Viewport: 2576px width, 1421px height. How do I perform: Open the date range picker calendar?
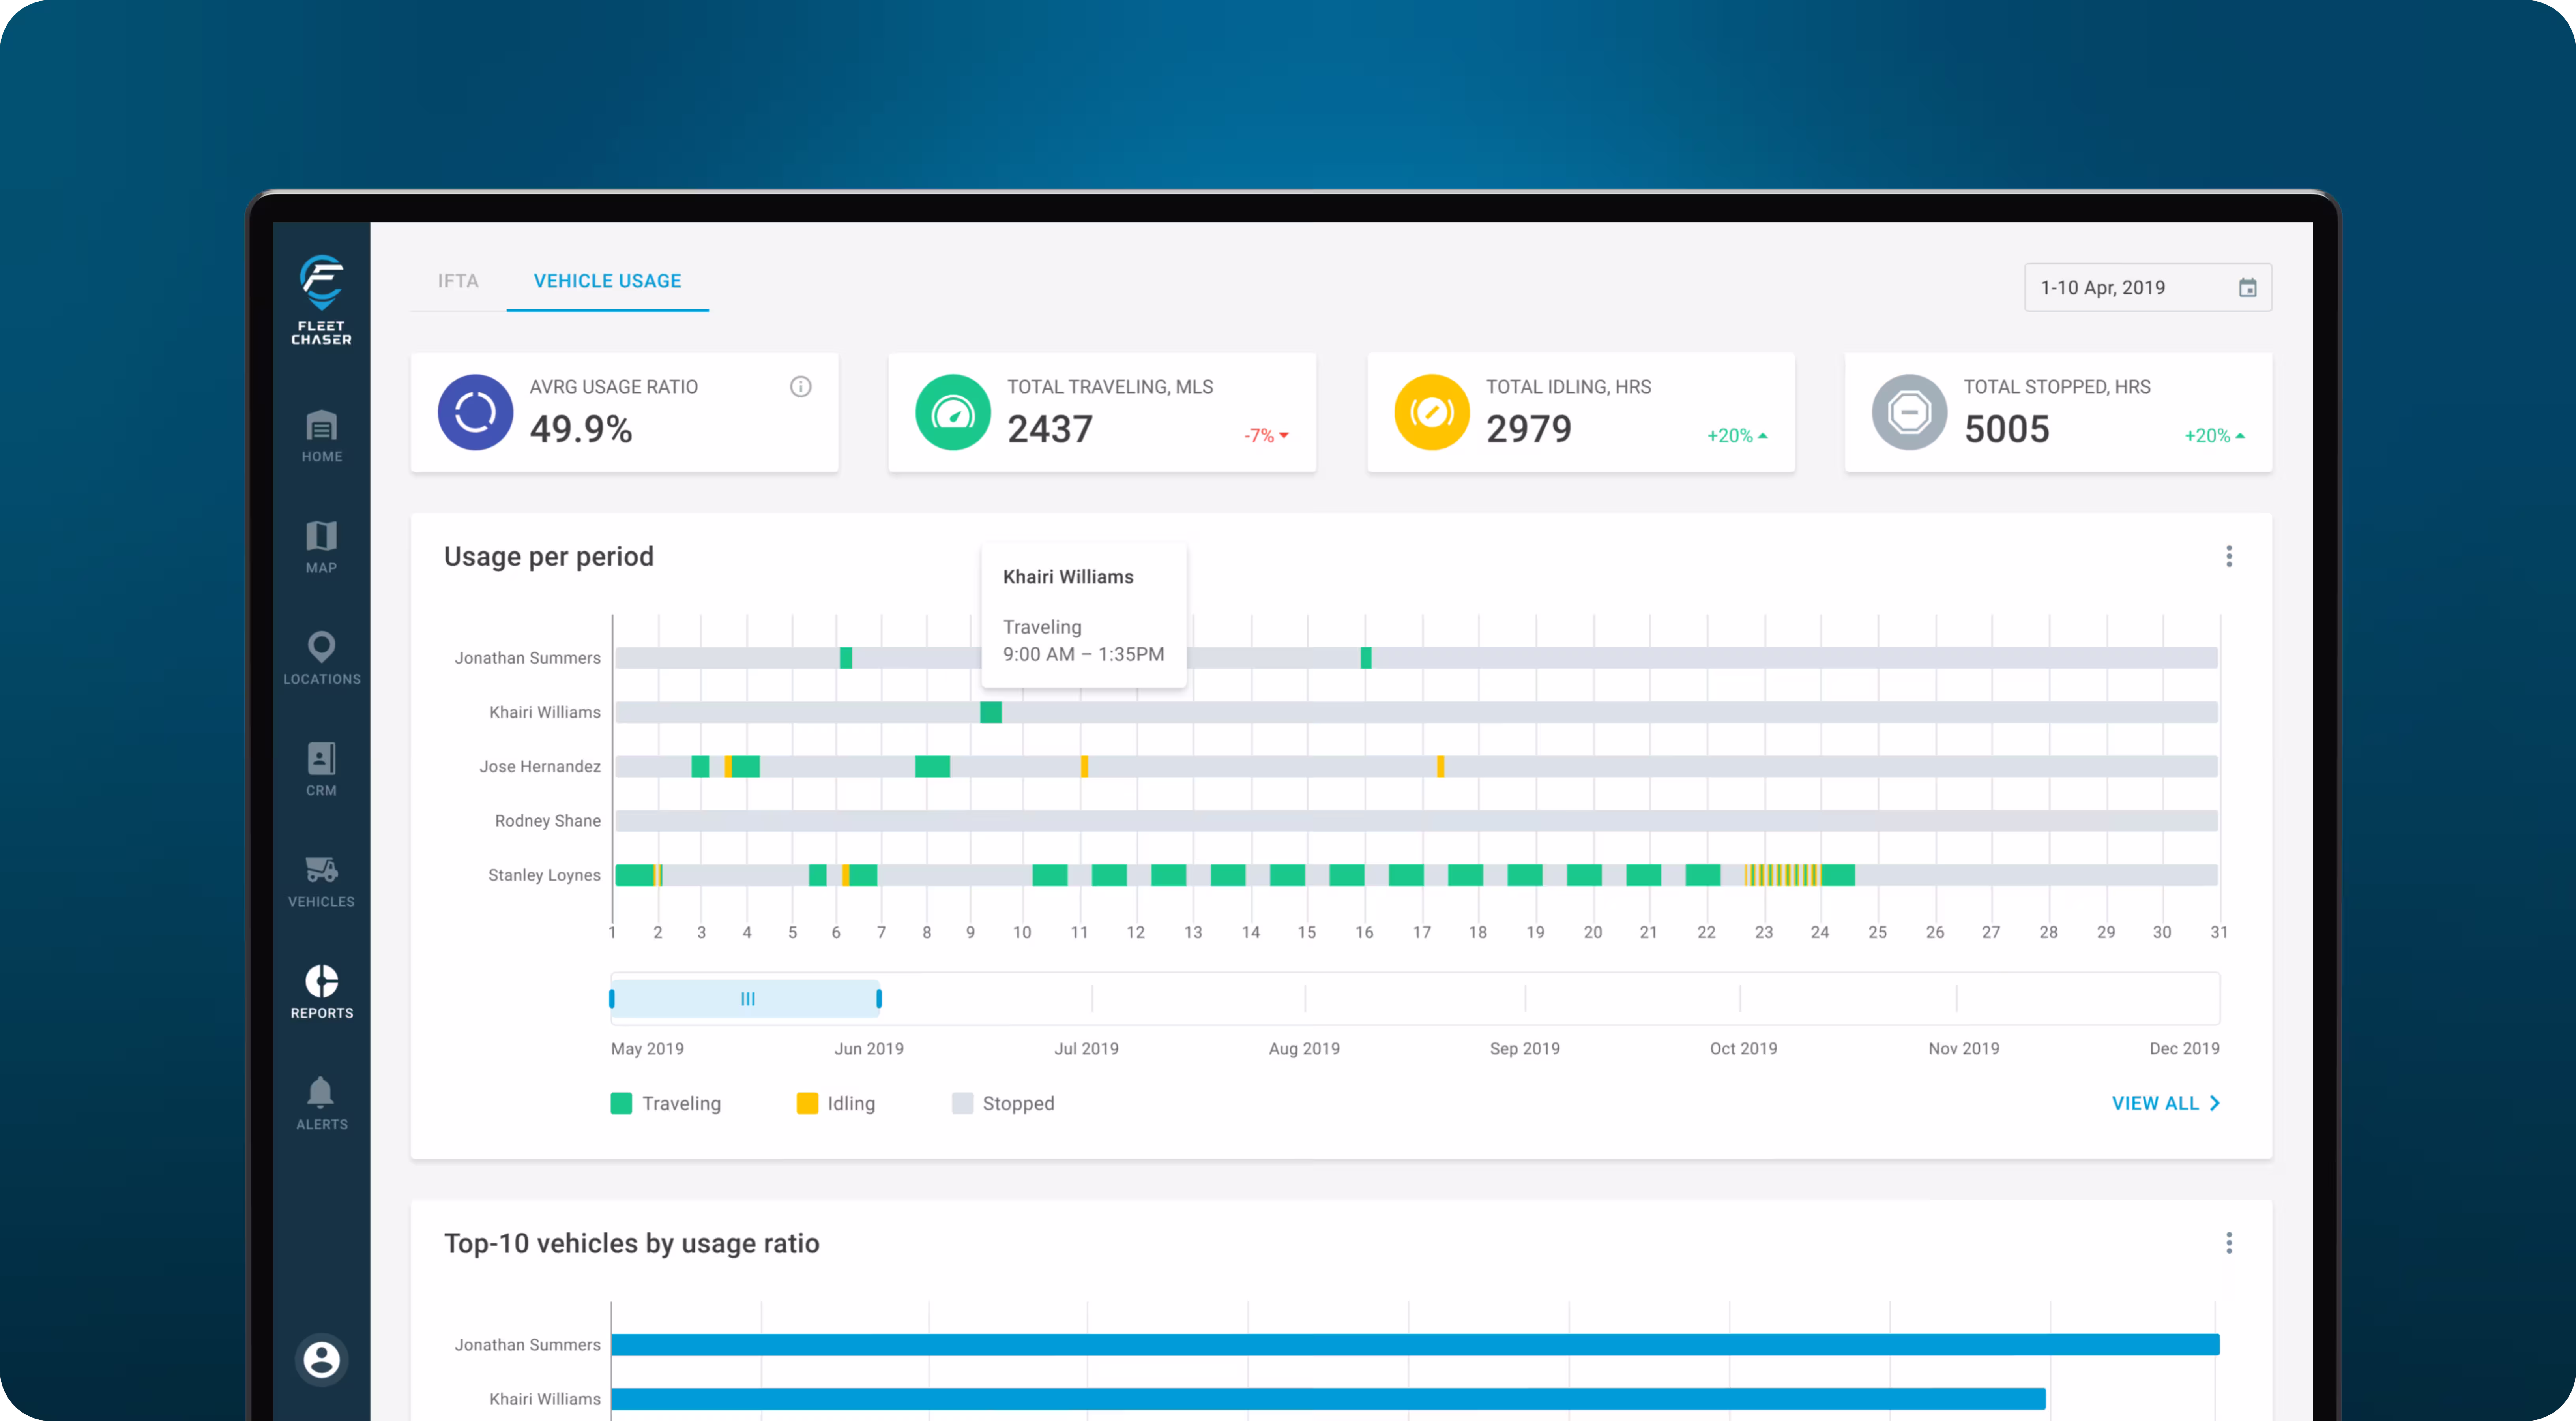(x=2247, y=288)
